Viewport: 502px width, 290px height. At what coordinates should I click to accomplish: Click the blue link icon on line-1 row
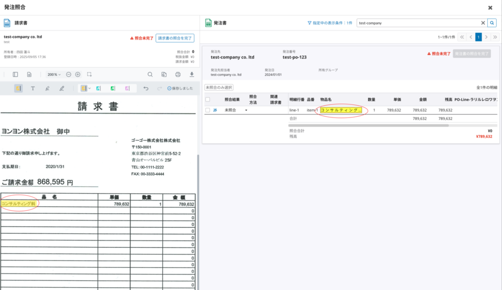coord(215,110)
